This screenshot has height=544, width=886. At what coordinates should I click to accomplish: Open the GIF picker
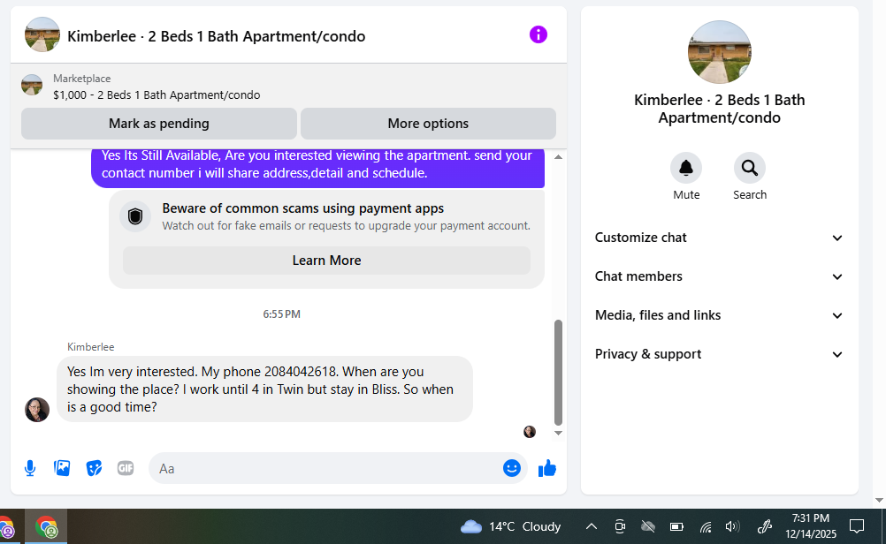(126, 468)
